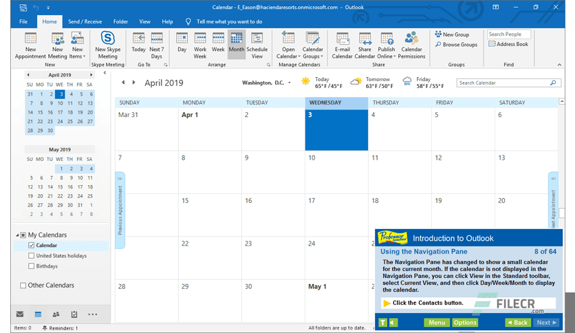Open Calendar Permissions

click(411, 45)
